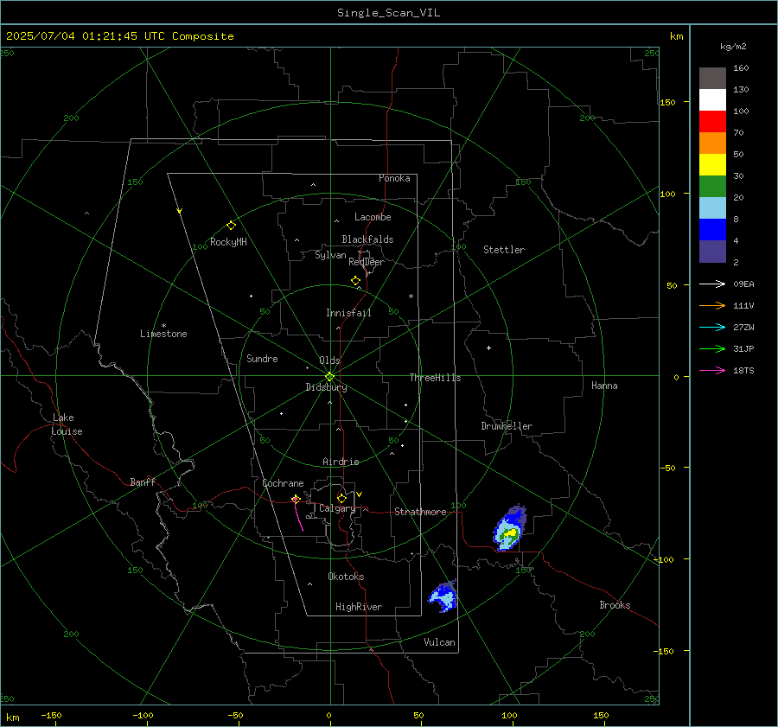This screenshot has width=778, height=727.
Task: Click the cyan 27ZW arrow legend icon
Action: pos(712,327)
